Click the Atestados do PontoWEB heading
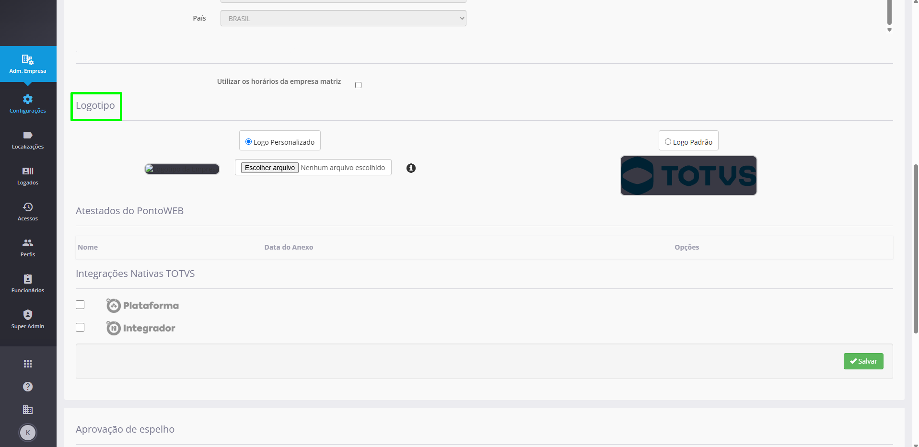 (129, 211)
